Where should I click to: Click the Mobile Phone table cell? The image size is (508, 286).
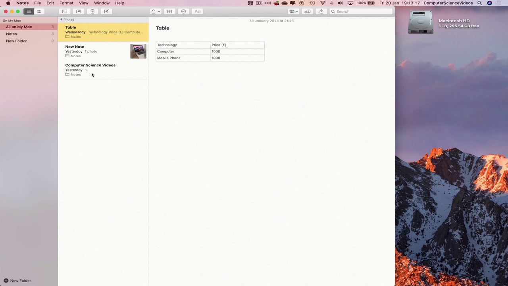pyautogui.click(x=183, y=58)
